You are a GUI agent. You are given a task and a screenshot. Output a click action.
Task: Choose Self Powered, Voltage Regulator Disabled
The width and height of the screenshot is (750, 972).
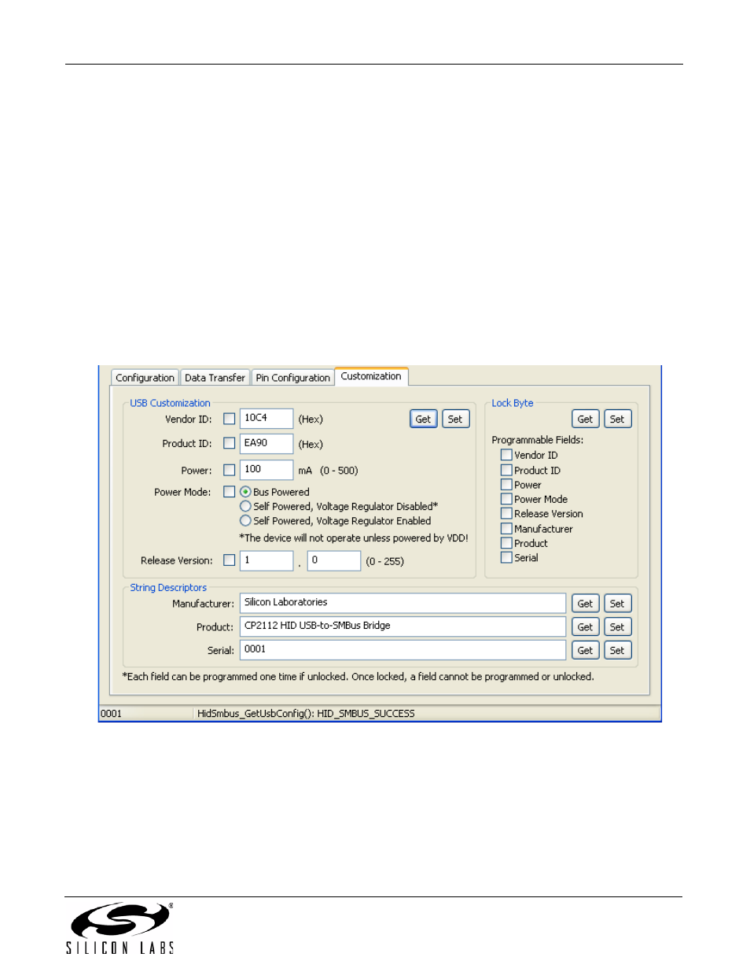pyautogui.click(x=245, y=506)
